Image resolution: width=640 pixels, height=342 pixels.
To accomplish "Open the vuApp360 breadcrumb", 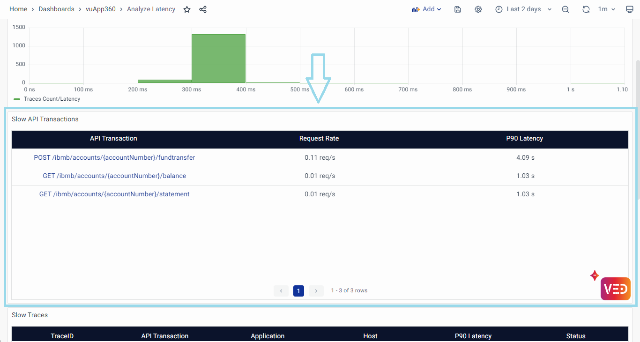I will [x=100, y=9].
